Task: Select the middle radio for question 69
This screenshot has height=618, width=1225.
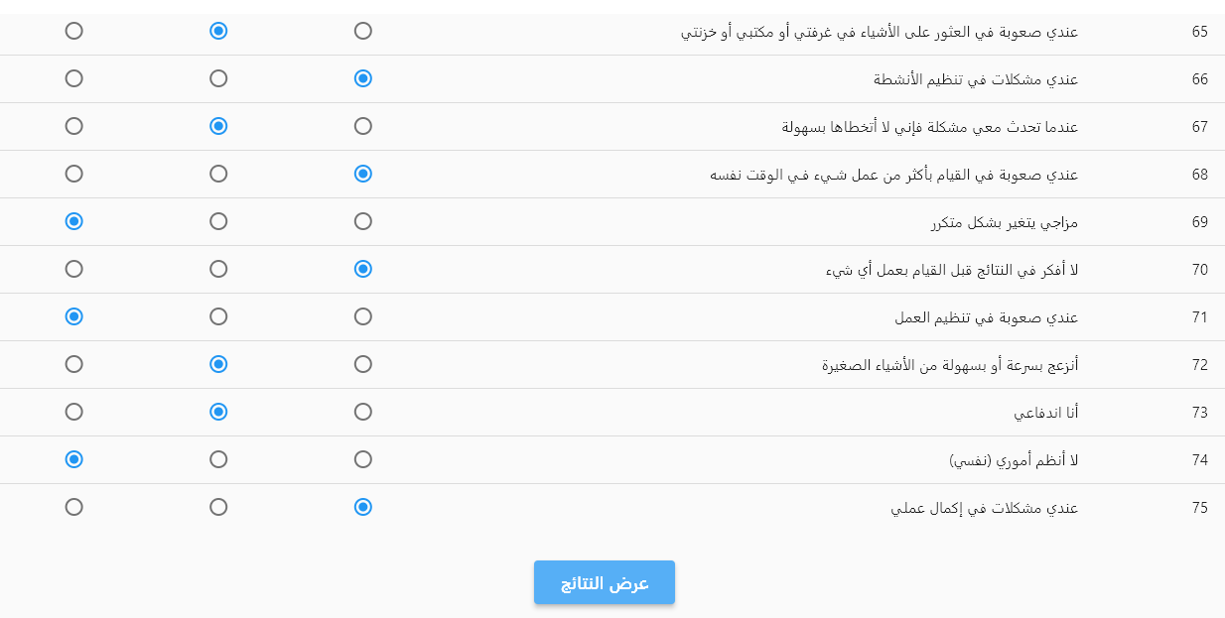Action: click(218, 221)
